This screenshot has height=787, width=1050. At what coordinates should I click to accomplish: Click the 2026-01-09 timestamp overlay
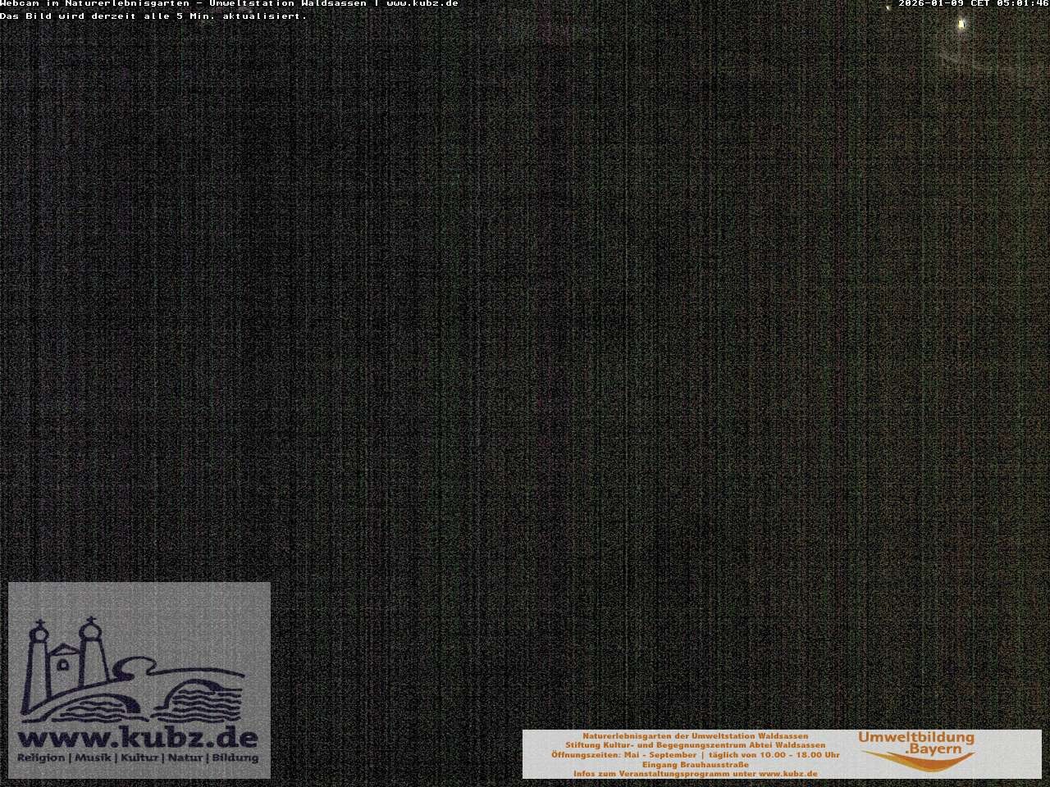click(x=973, y=4)
